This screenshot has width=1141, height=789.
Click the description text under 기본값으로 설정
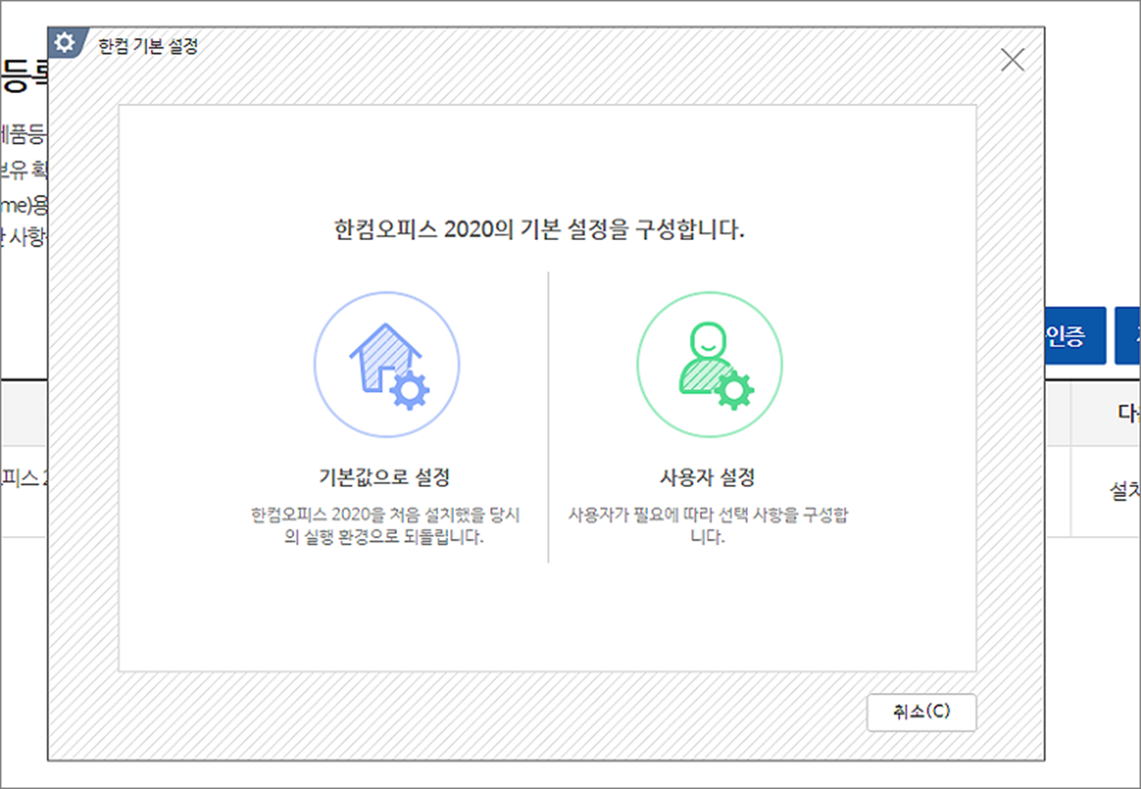(x=385, y=526)
